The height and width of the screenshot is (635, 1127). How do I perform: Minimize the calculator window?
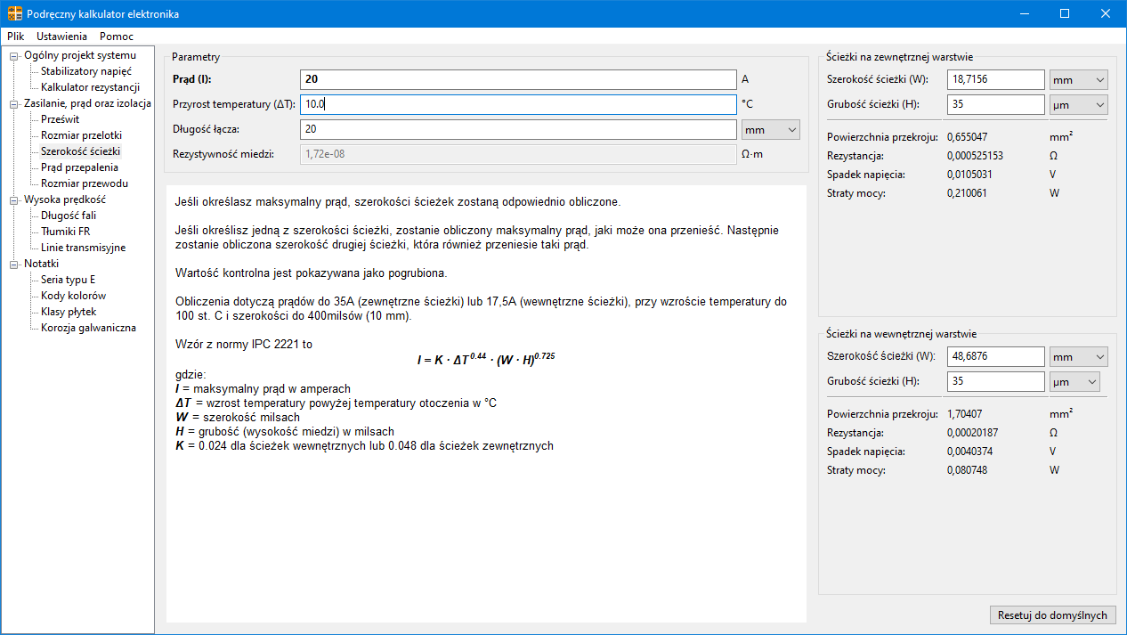[x=1024, y=13]
